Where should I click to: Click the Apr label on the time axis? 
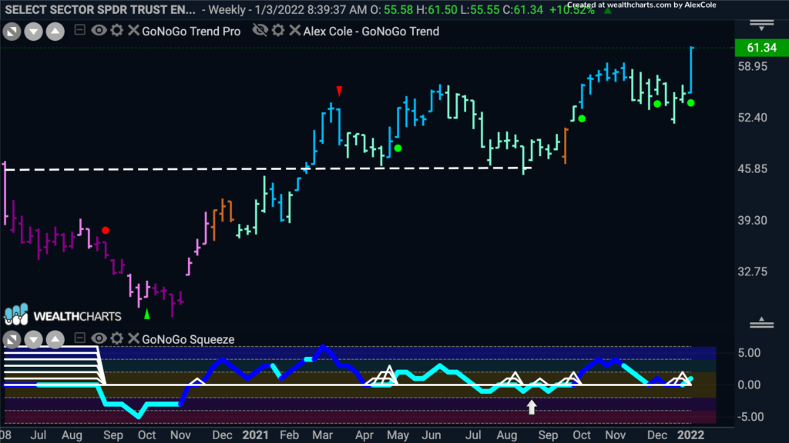(364, 435)
